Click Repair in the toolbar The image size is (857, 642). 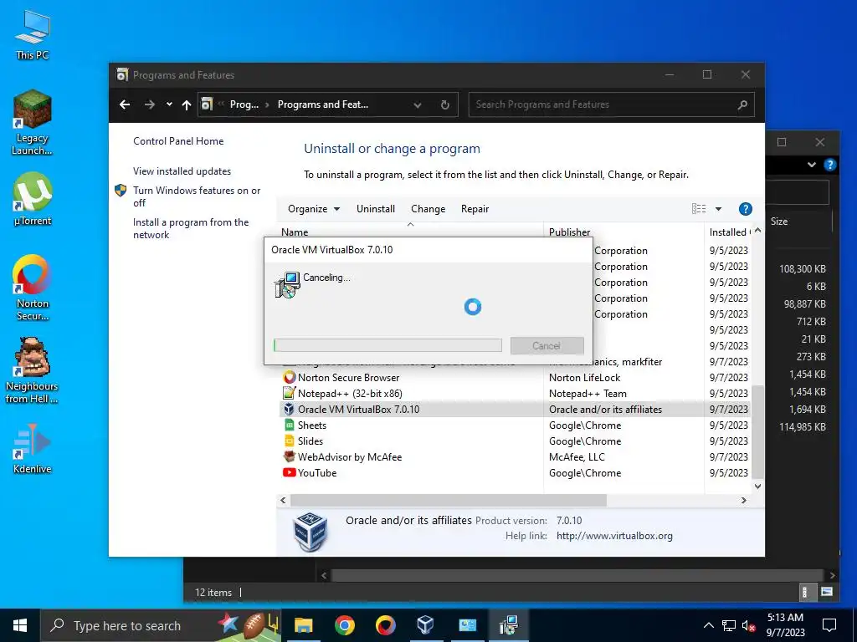[x=475, y=208]
